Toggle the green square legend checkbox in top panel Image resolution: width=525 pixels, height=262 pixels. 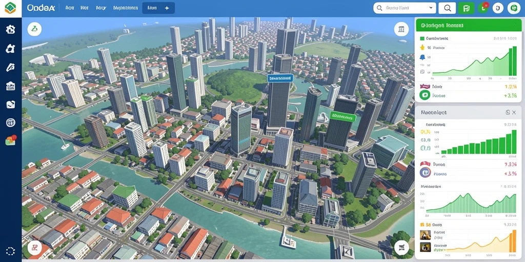coord(422,38)
